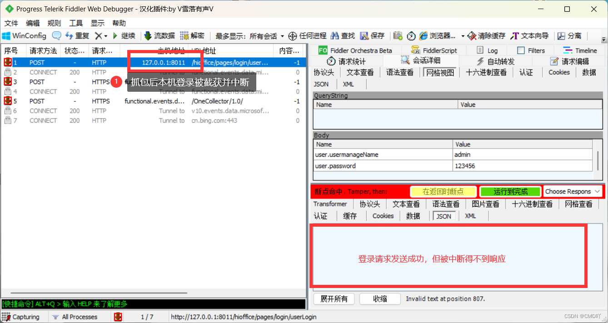
Task: Open the 规则 menu
Action: click(x=54, y=23)
